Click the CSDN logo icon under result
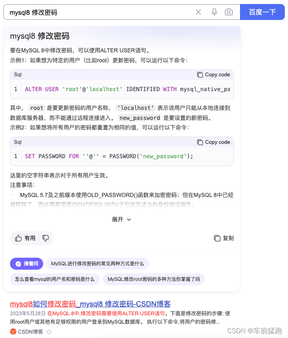 [13, 332]
